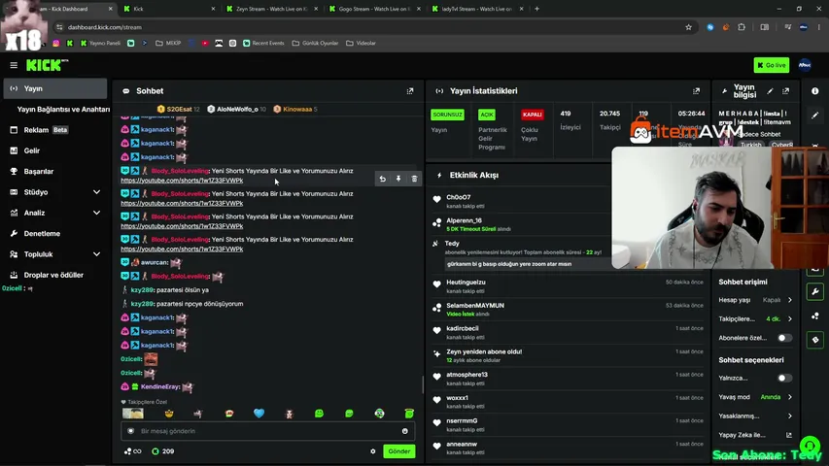Open chat settings gear next to Gönder
This screenshot has width=829, height=466.
click(x=373, y=451)
